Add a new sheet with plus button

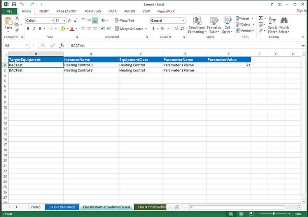coord(177,207)
